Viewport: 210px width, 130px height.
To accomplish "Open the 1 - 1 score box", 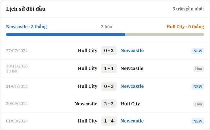I will tap(109, 69).
